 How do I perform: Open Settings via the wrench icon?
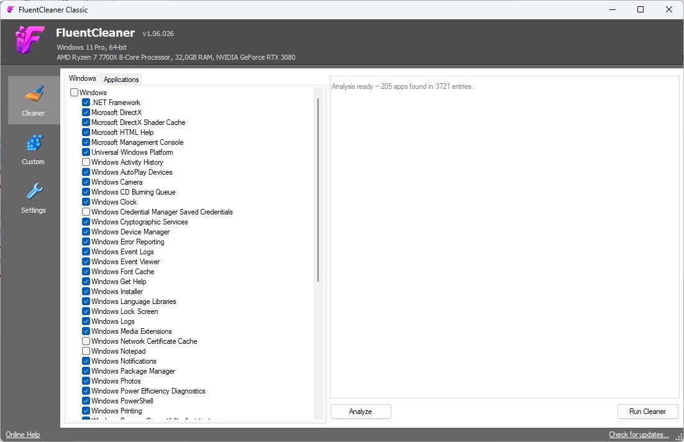[x=34, y=198]
